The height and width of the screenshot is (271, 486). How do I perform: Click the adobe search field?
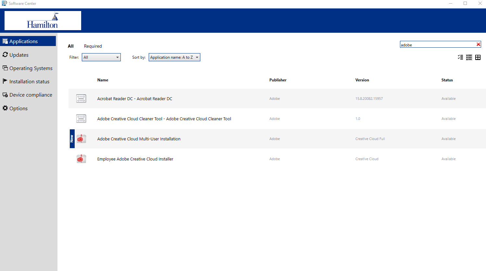coord(438,45)
